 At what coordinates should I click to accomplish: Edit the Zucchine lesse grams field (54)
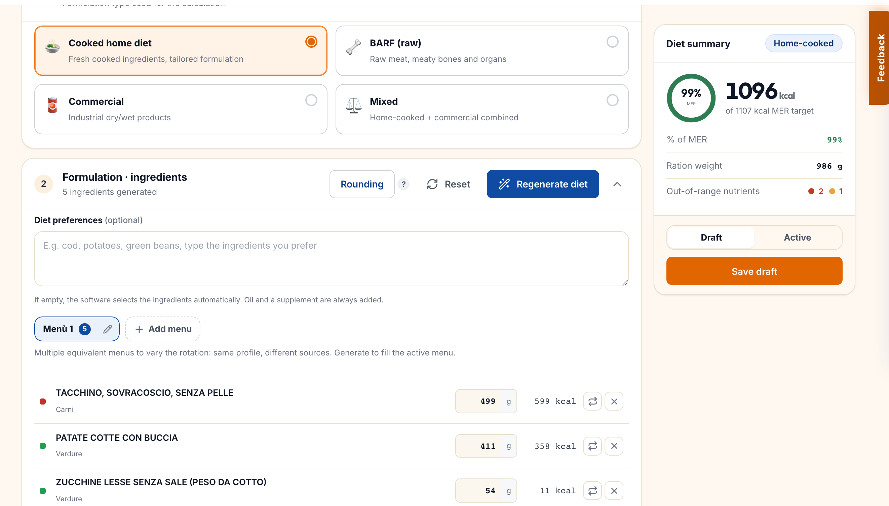tap(486, 491)
